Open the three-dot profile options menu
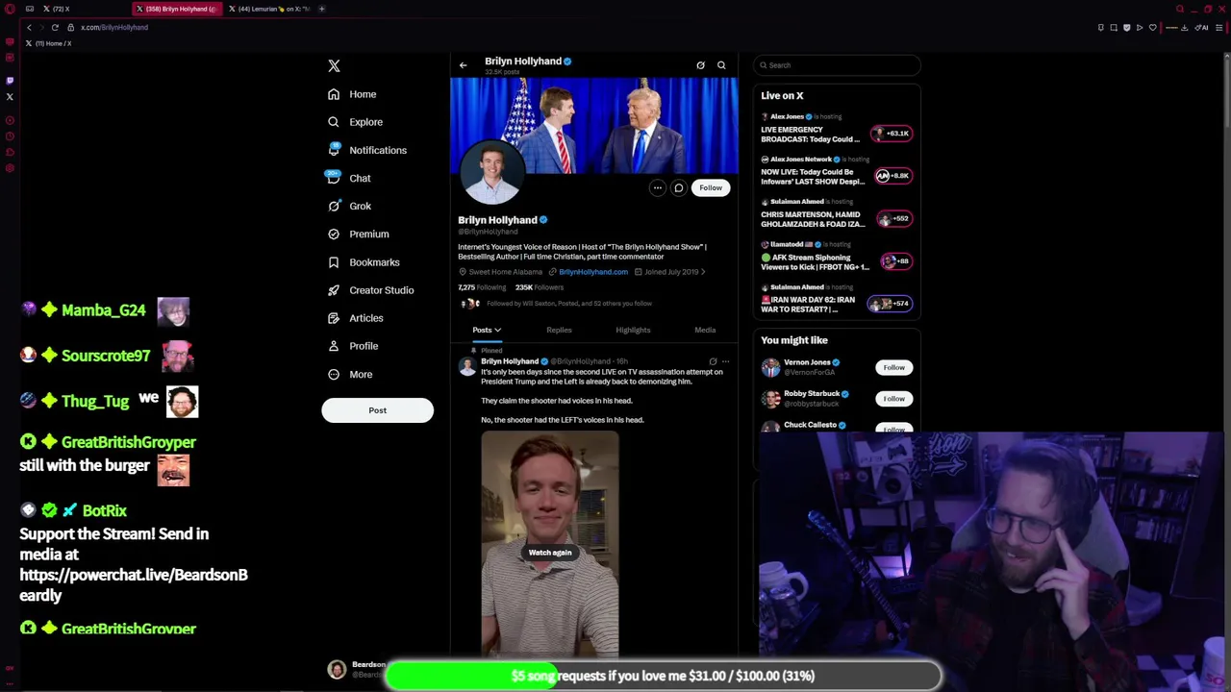Image resolution: width=1231 pixels, height=692 pixels. [658, 188]
